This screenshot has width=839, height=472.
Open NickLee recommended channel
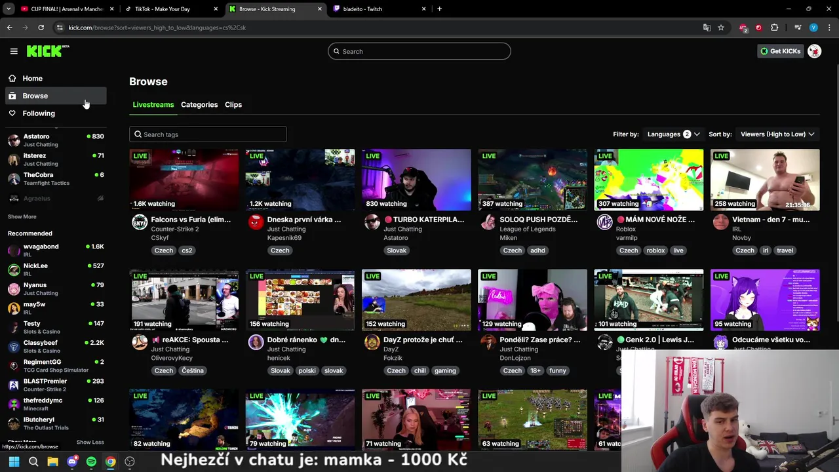pyautogui.click(x=56, y=269)
